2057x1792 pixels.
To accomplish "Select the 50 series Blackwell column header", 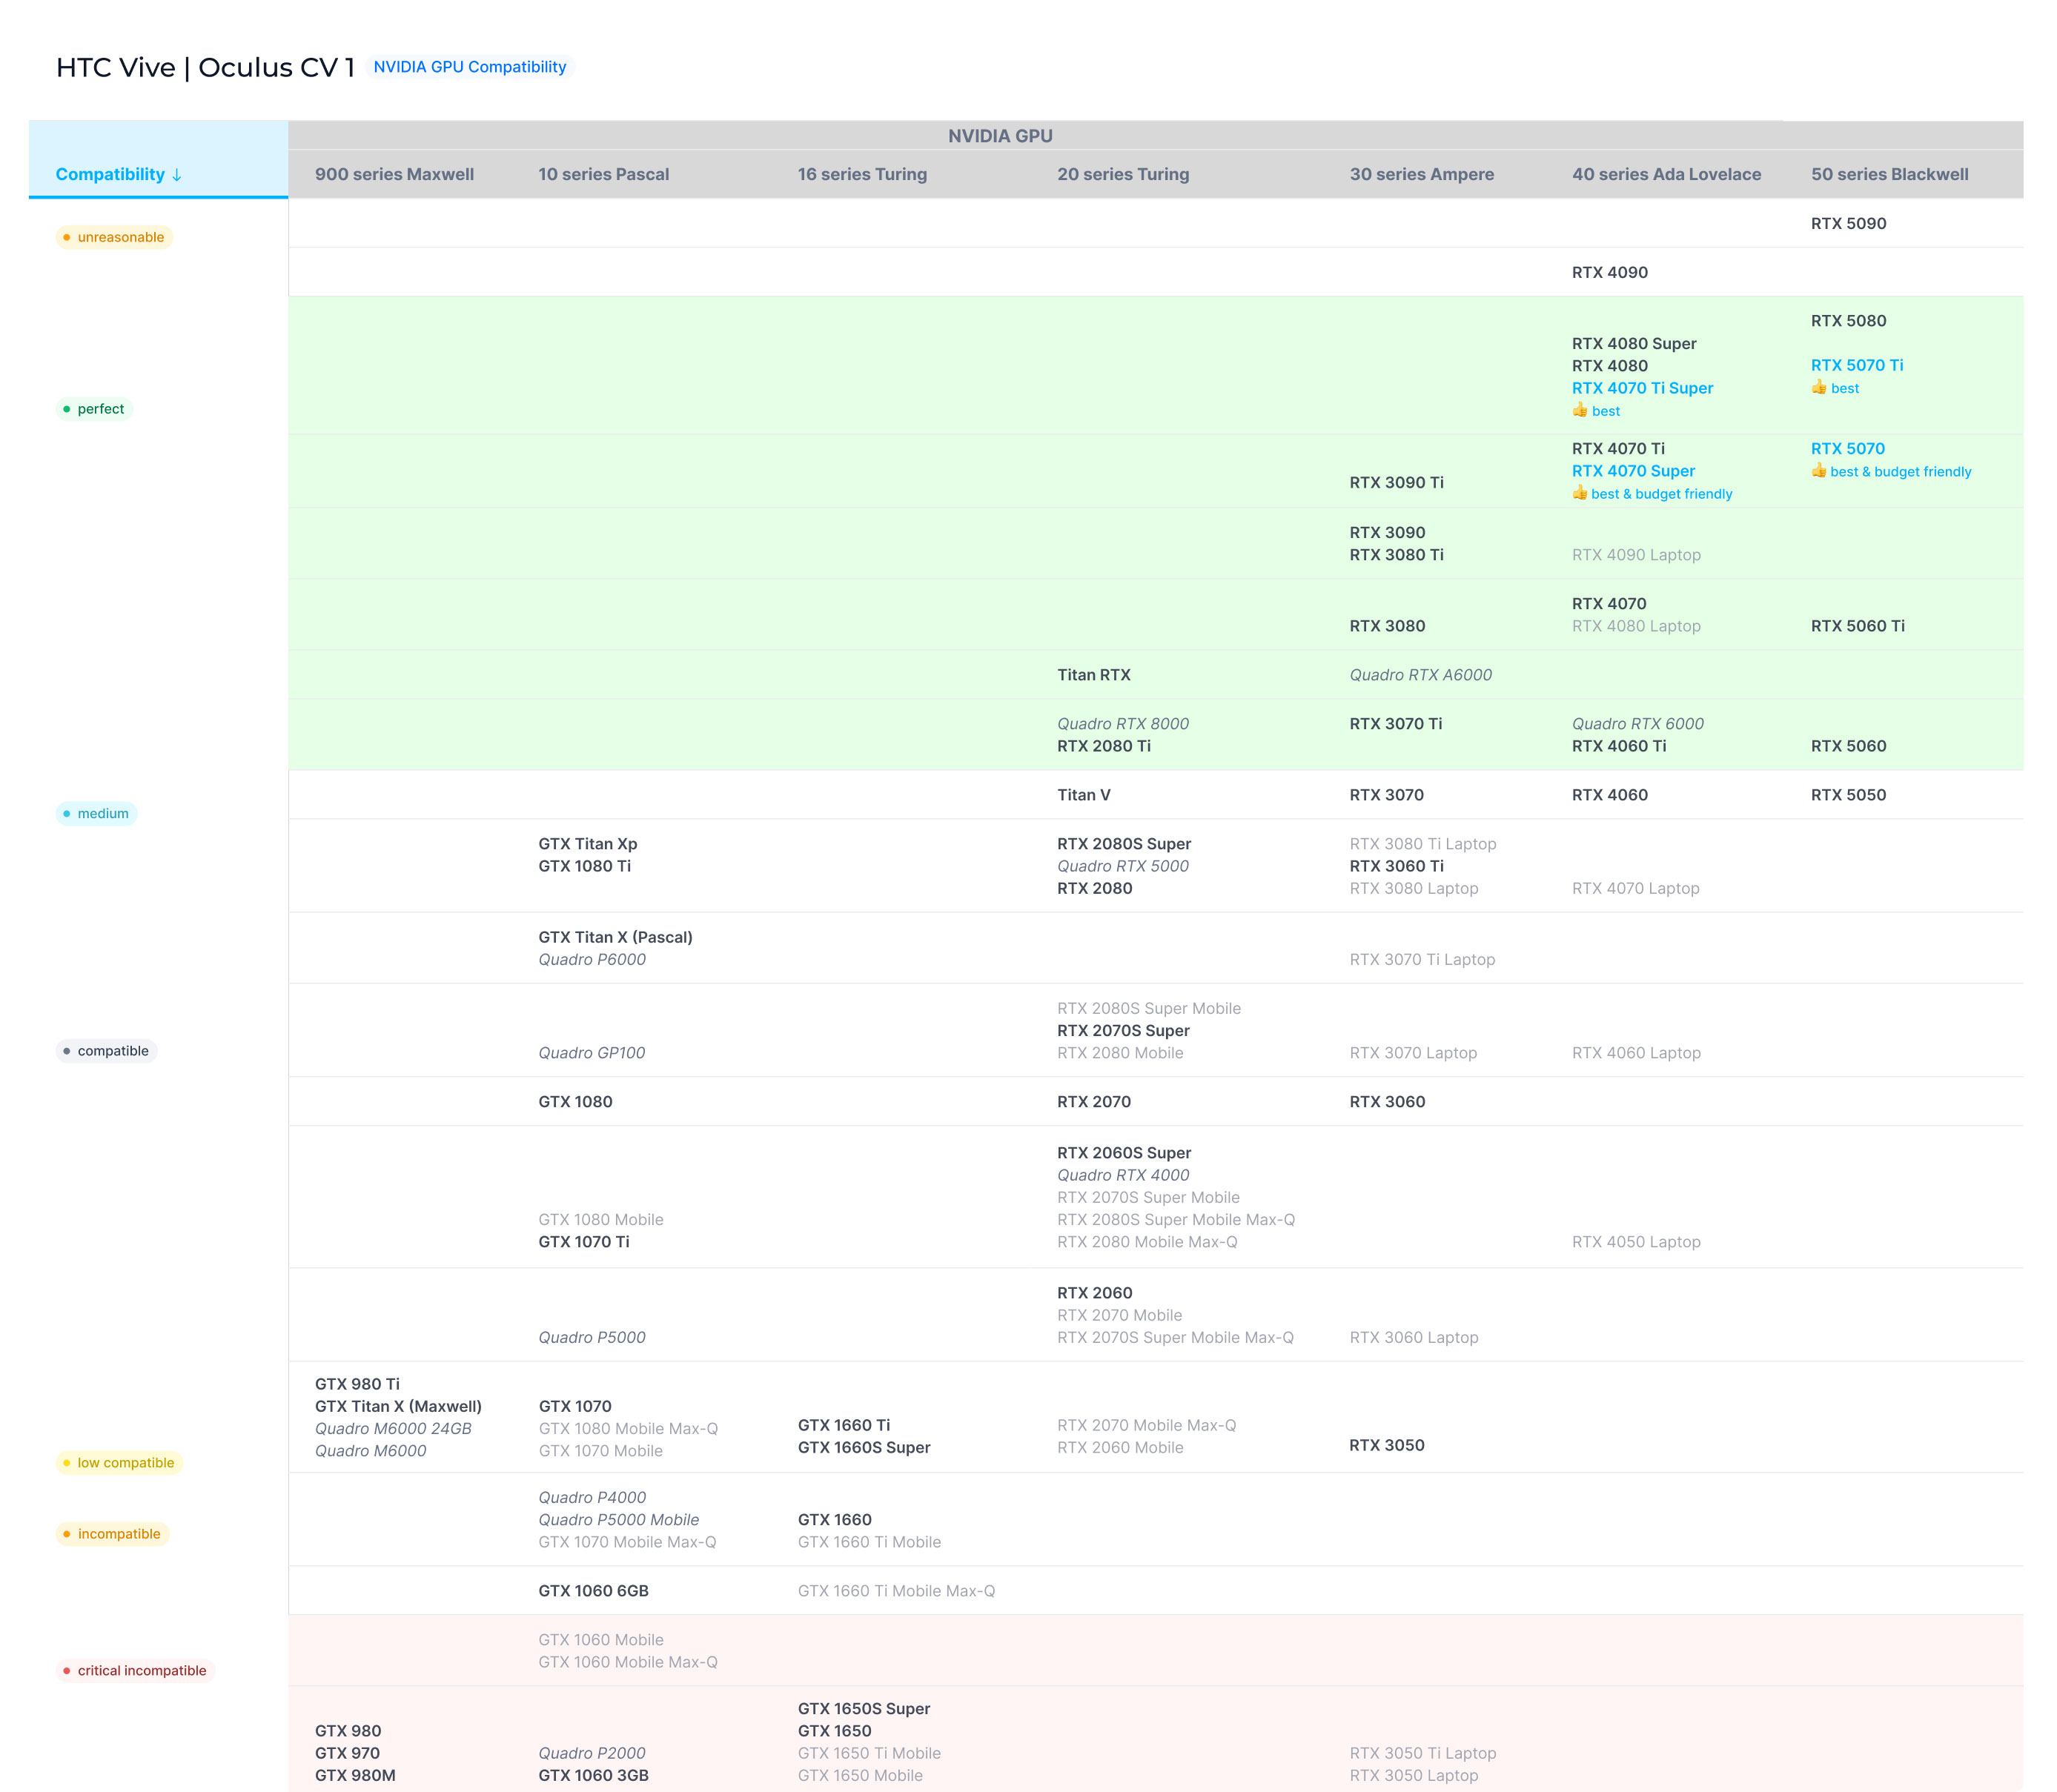I will 1889,174.
